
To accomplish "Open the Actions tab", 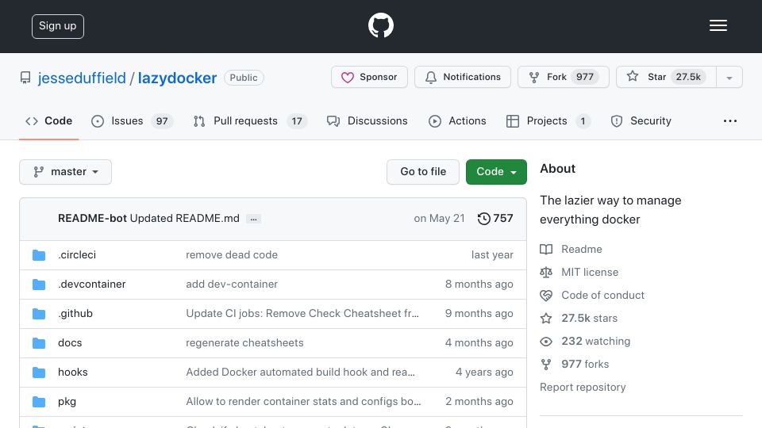I will 457,120.
